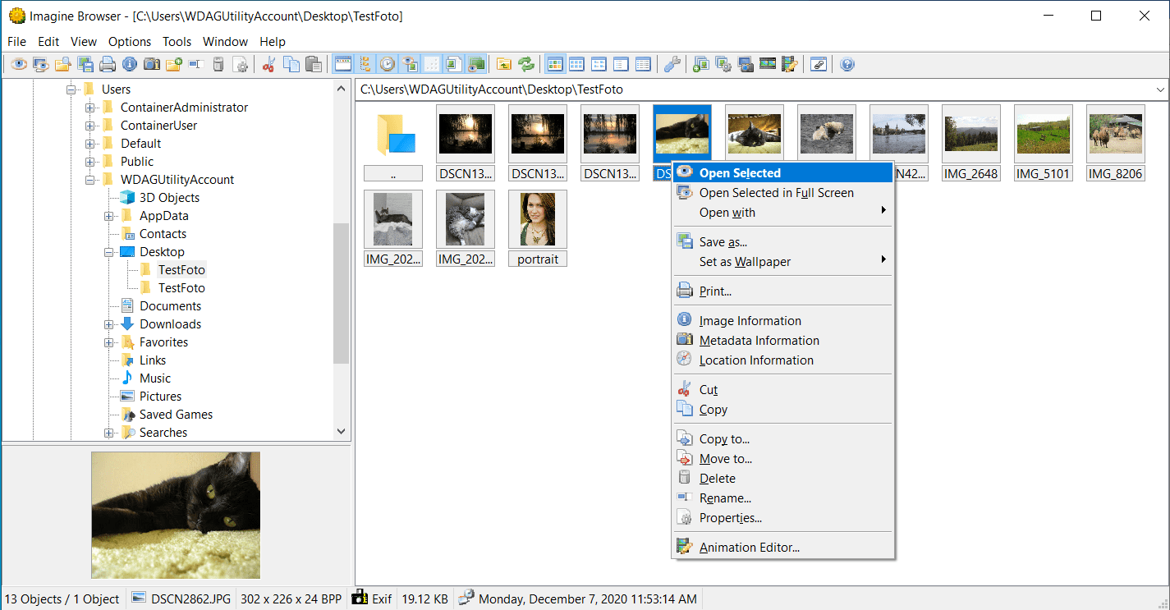Click the clipboard paste icon in the toolbar
The width and height of the screenshot is (1170, 610).
coord(313,64)
